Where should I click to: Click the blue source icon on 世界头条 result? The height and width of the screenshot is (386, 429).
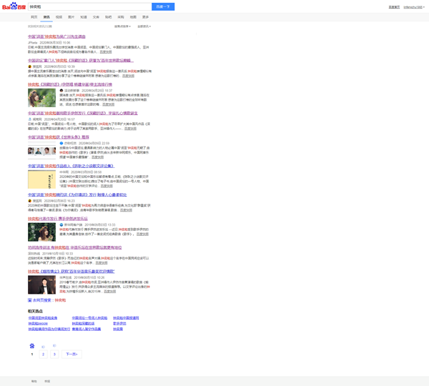pyautogui.click(x=61, y=143)
